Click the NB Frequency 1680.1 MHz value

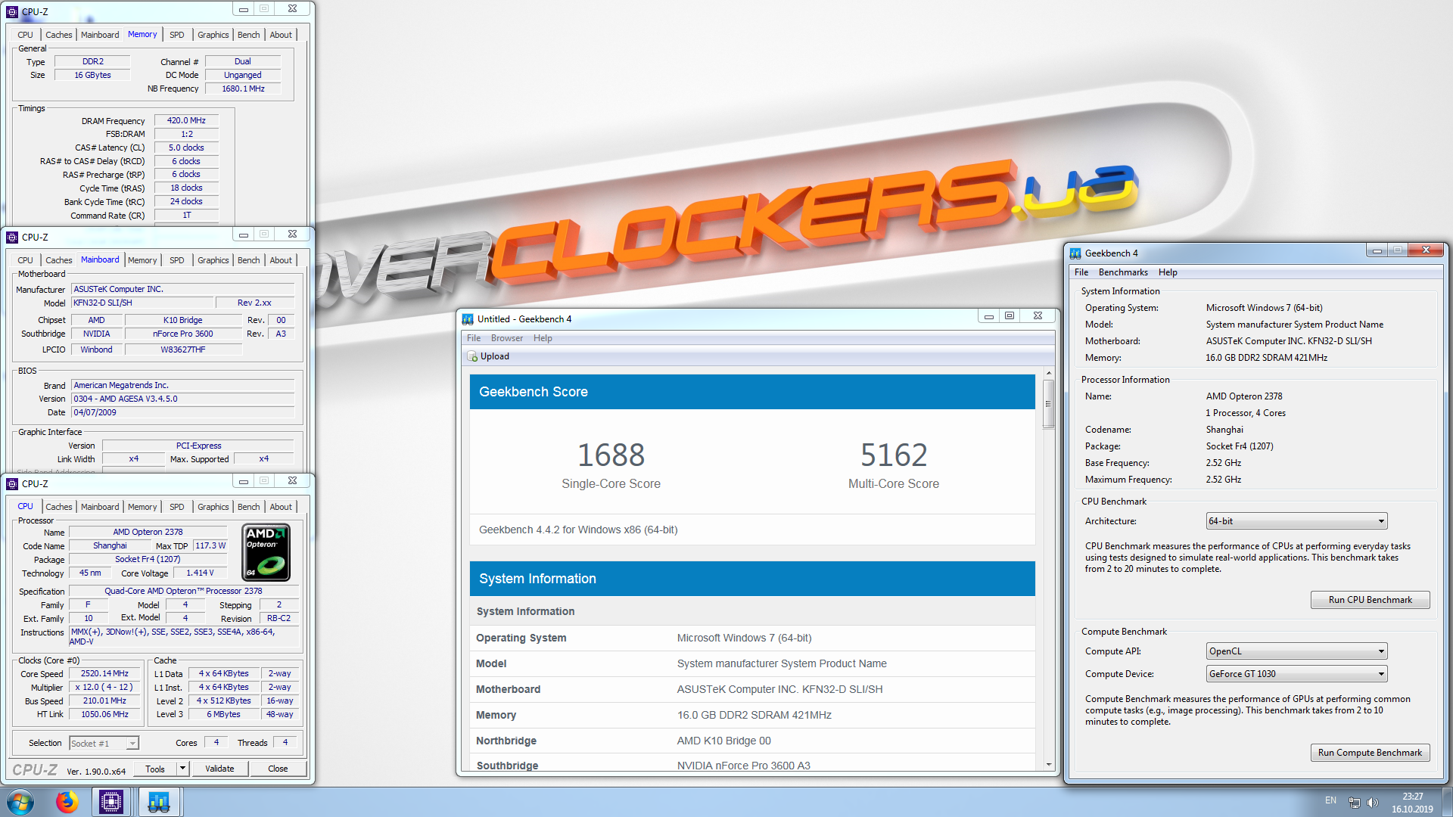[x=243, y=89]
